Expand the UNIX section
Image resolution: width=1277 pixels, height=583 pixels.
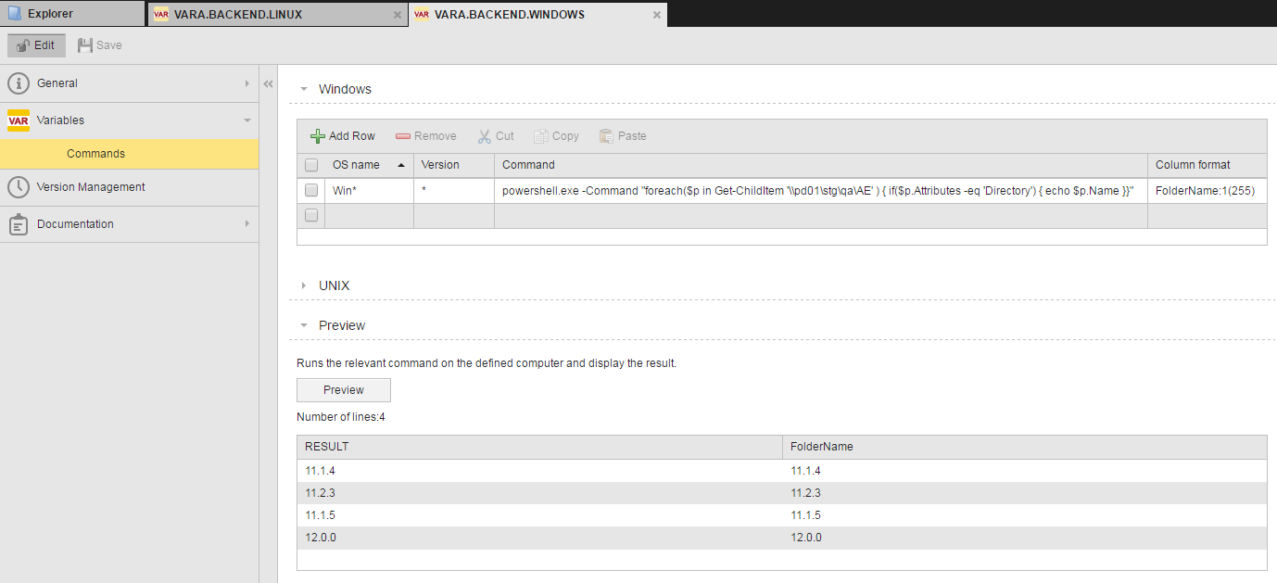(x=304, y=285)
